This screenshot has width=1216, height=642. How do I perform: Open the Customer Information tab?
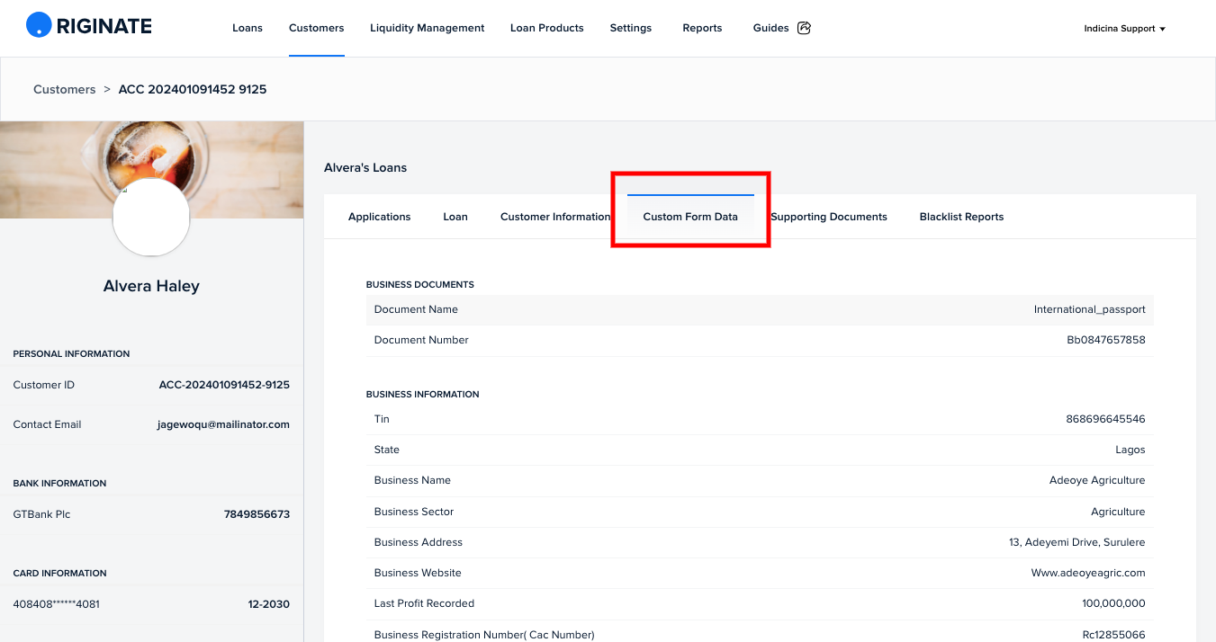click(555, 217)
